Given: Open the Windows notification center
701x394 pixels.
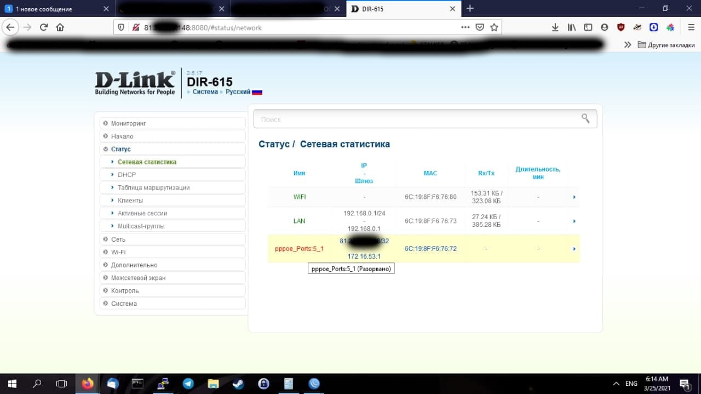Looking at the screenshot, I should tap(685, 384).
